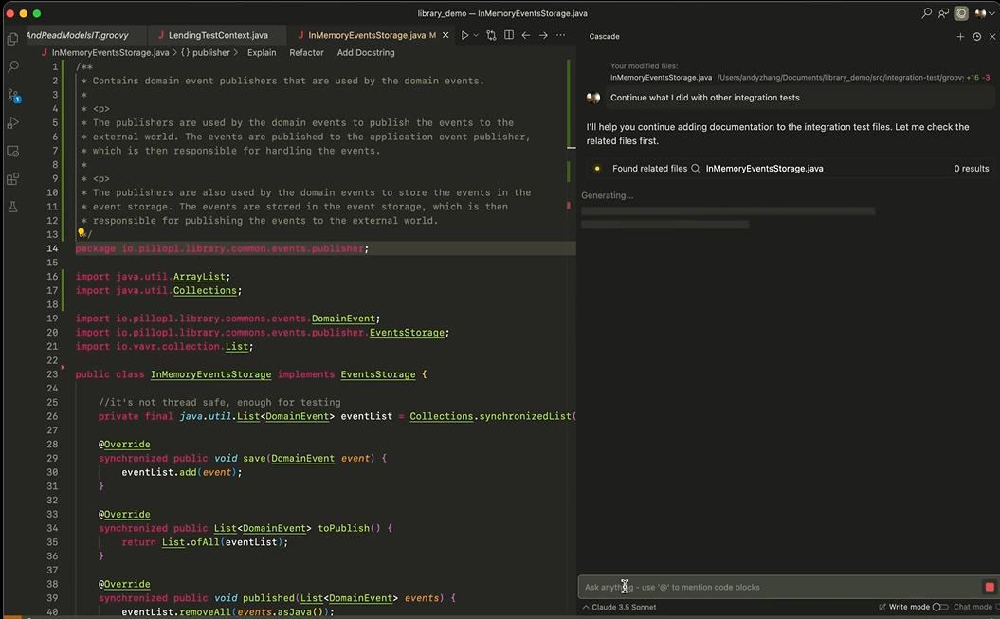Open the Claude 3.5 Sonnet model selector
Screen dimensions: 1000x619
point(619,607)
